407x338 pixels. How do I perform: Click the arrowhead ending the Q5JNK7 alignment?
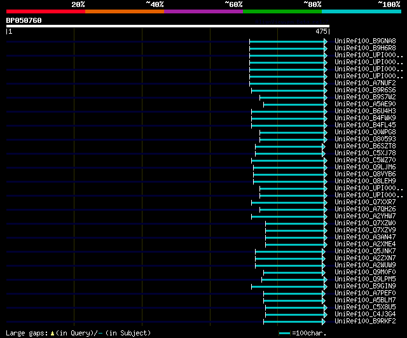point(324,252)
